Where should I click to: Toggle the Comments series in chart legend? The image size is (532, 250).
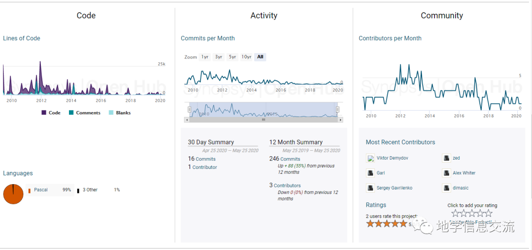(85, 112)
